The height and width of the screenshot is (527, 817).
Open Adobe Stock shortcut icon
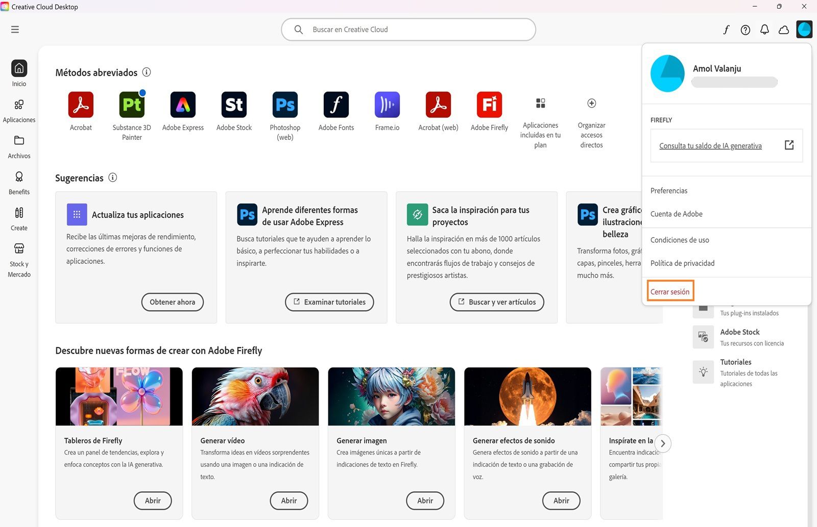(x=234, y=105)
